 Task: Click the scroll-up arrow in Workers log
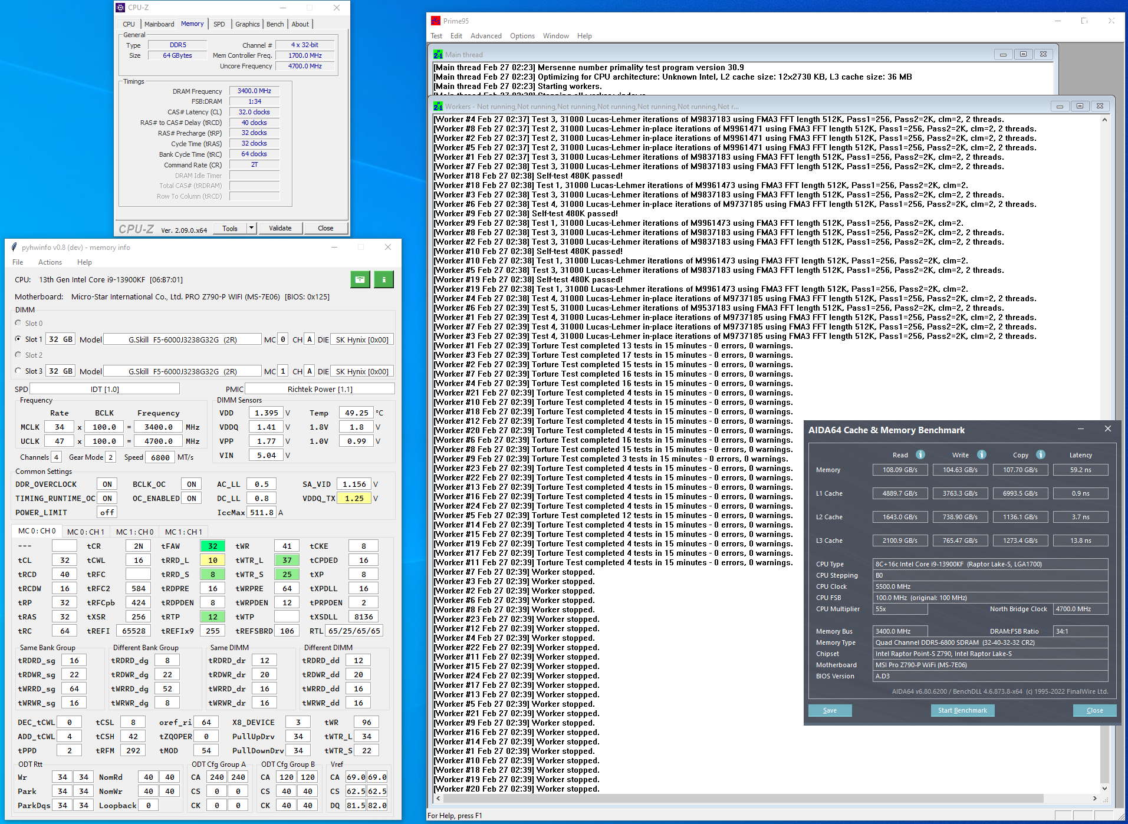(1104, 120)
